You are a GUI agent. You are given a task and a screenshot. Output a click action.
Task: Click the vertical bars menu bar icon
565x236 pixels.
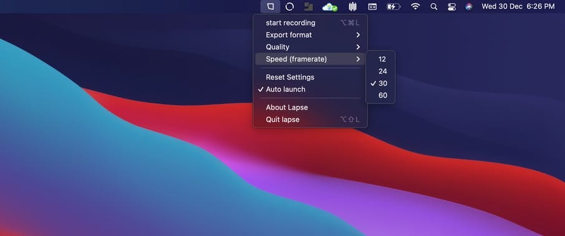[353, 6]
